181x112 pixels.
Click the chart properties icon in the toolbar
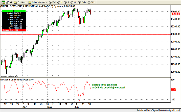[x=8, y=2]
